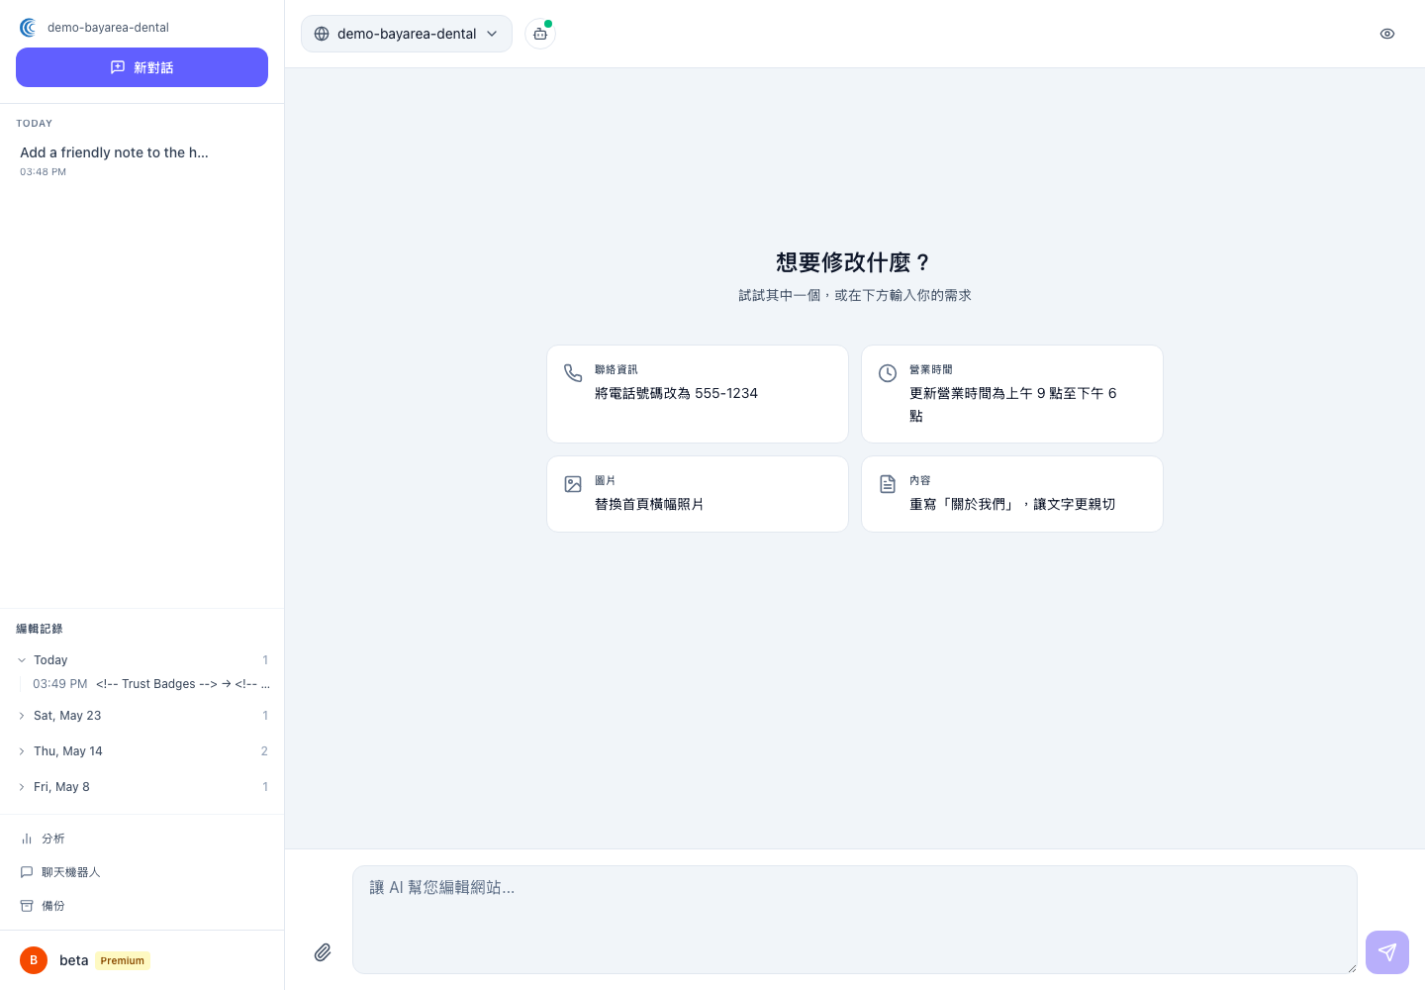Click the beta account name
Image resolution: width=1425 pixels, height=990 pixels.
(x=74, y=960)
